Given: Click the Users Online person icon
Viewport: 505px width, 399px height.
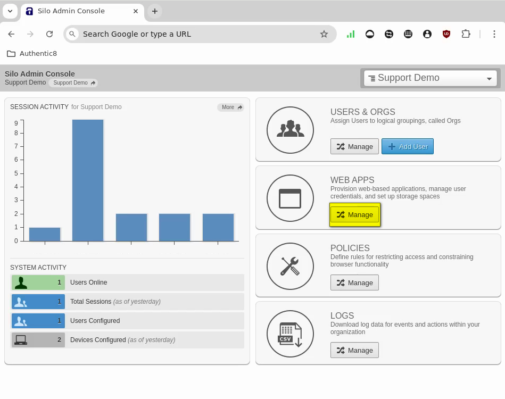Looking at the screenshot, I should coord(21,282).
